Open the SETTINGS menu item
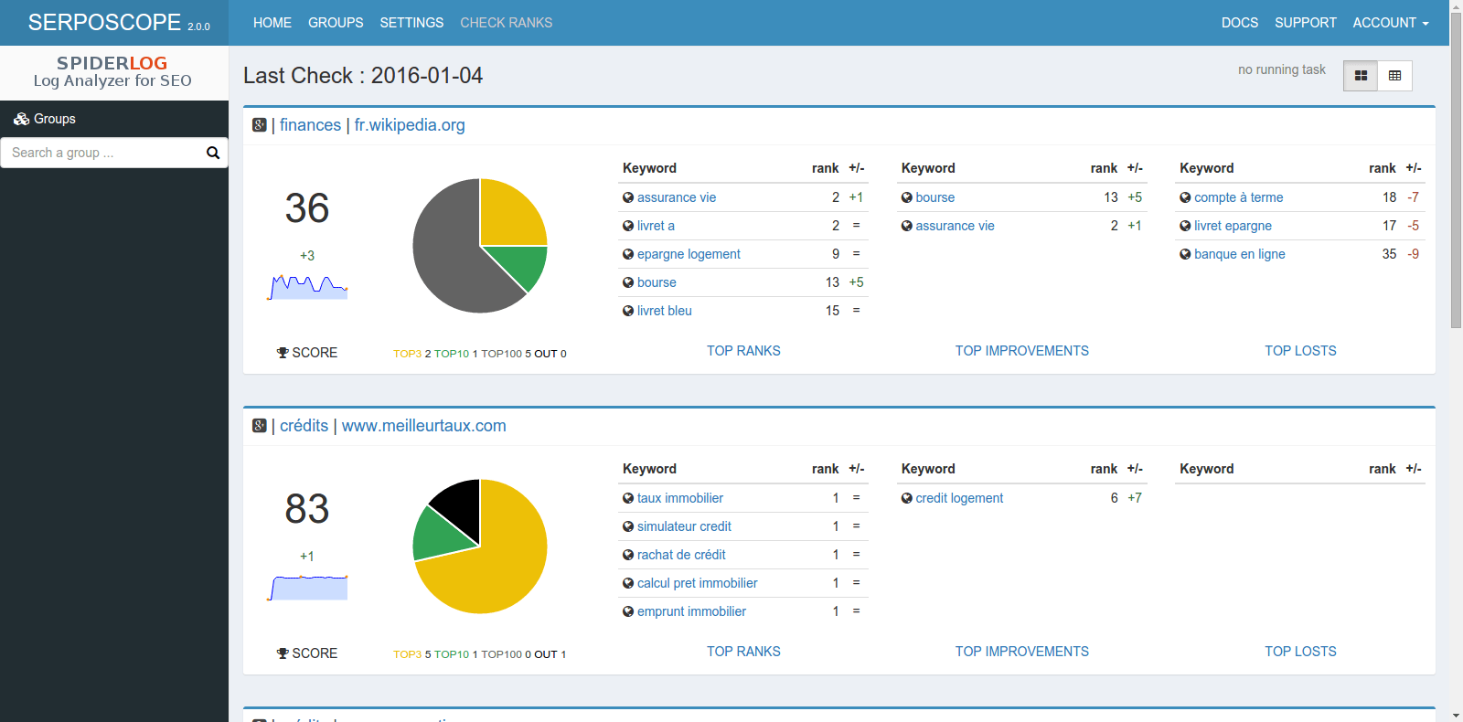This screenshot has width=1463, height=722. coord(411,23)
